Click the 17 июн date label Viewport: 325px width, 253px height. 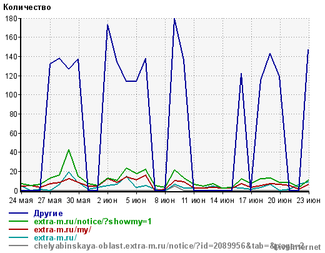[251, 201]
